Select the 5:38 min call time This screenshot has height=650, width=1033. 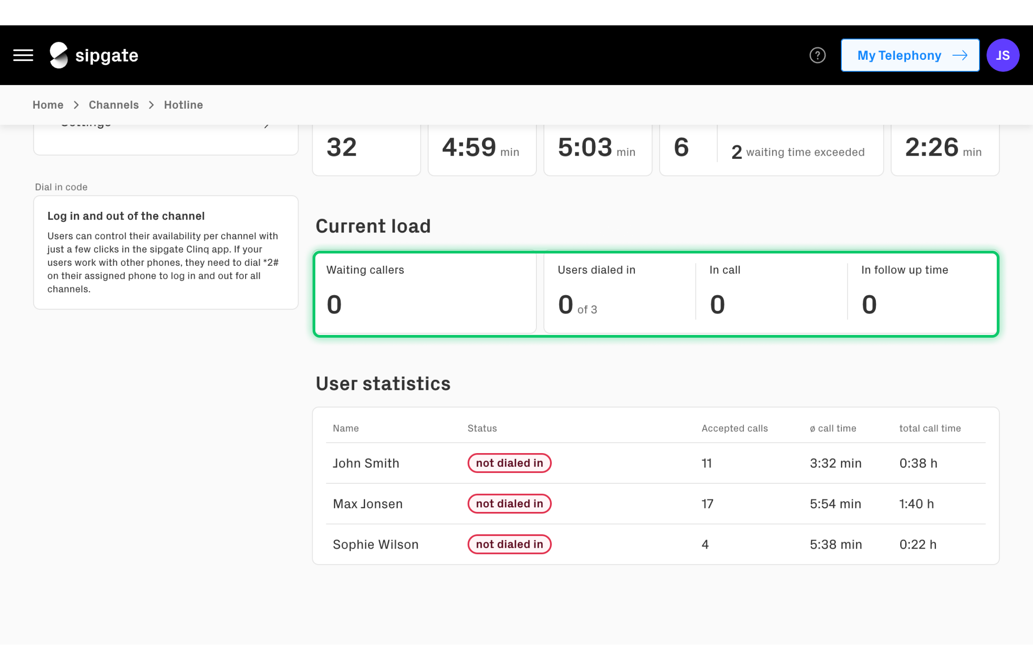click(836, 545)
